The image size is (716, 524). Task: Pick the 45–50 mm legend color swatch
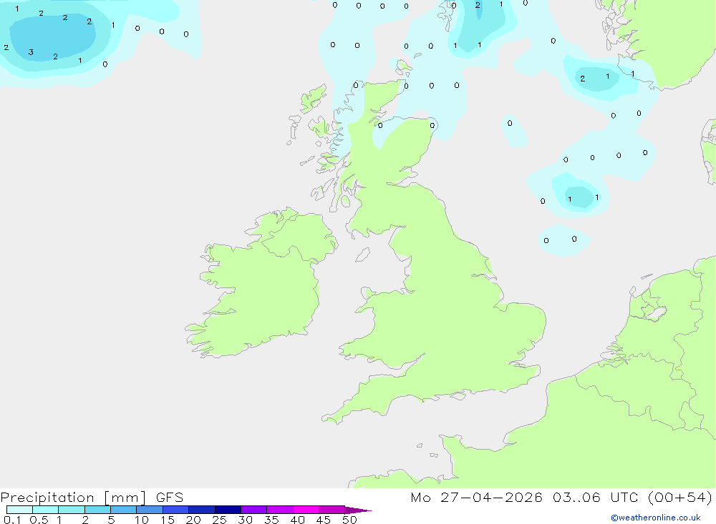[332, 510]
